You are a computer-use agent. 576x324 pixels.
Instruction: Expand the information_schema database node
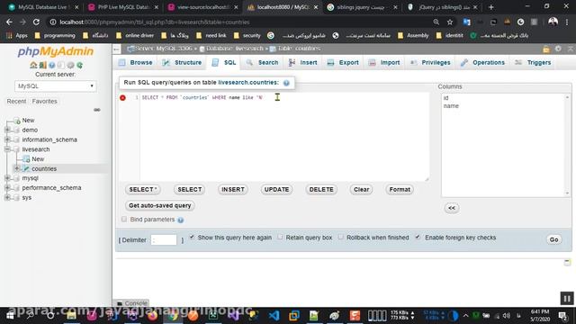[7, 139]
